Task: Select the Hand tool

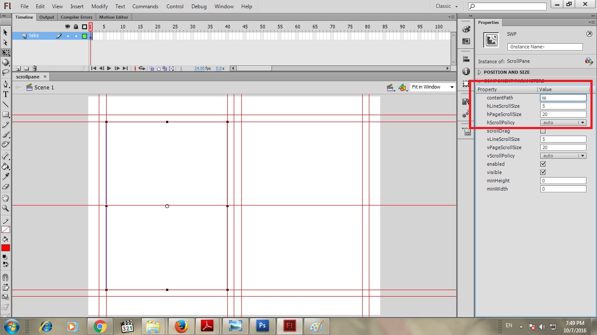Action: pyautogui.click(x=6, y=198)
